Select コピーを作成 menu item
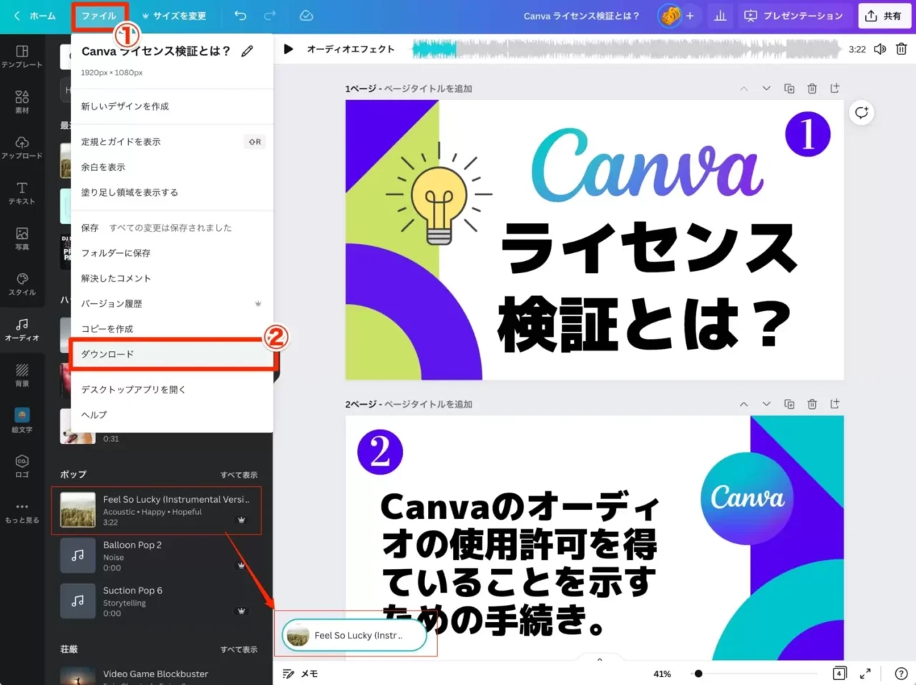This screenshot has width=916, height=685. pos(172,328)
